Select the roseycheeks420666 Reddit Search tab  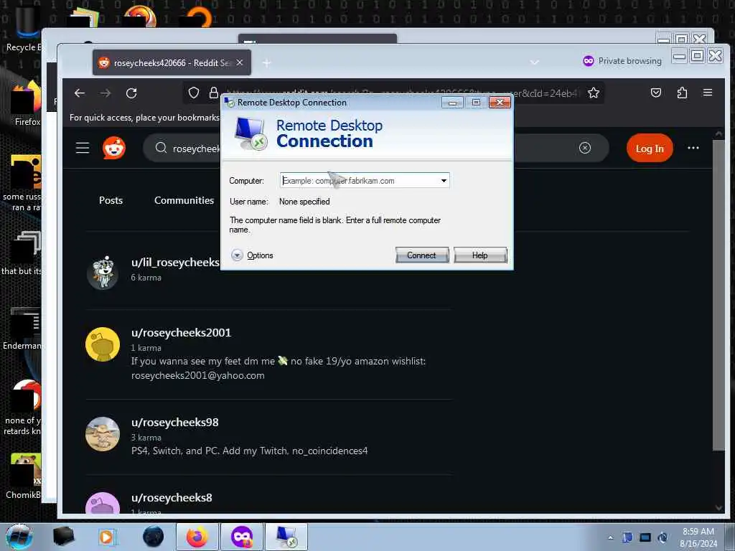coord(172,63)
